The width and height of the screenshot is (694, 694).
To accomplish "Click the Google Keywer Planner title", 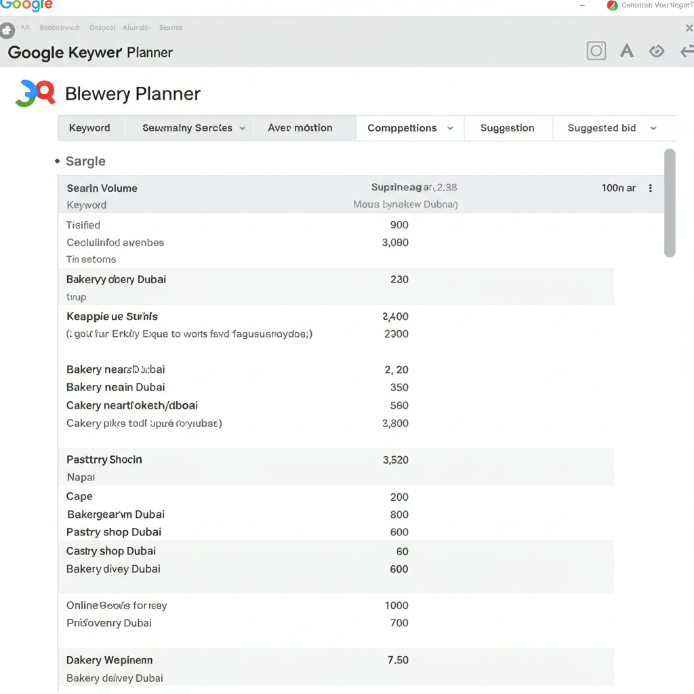I will (90, 52).
